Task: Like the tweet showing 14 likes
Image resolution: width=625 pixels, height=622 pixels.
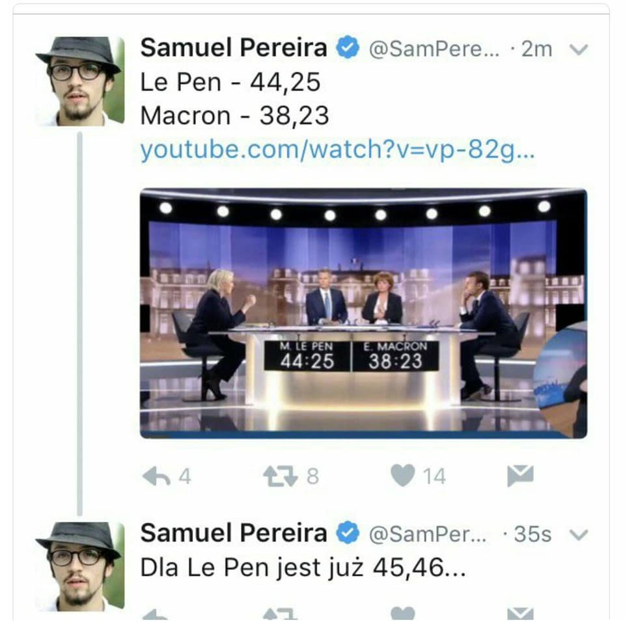Action: tap(402, 476)
